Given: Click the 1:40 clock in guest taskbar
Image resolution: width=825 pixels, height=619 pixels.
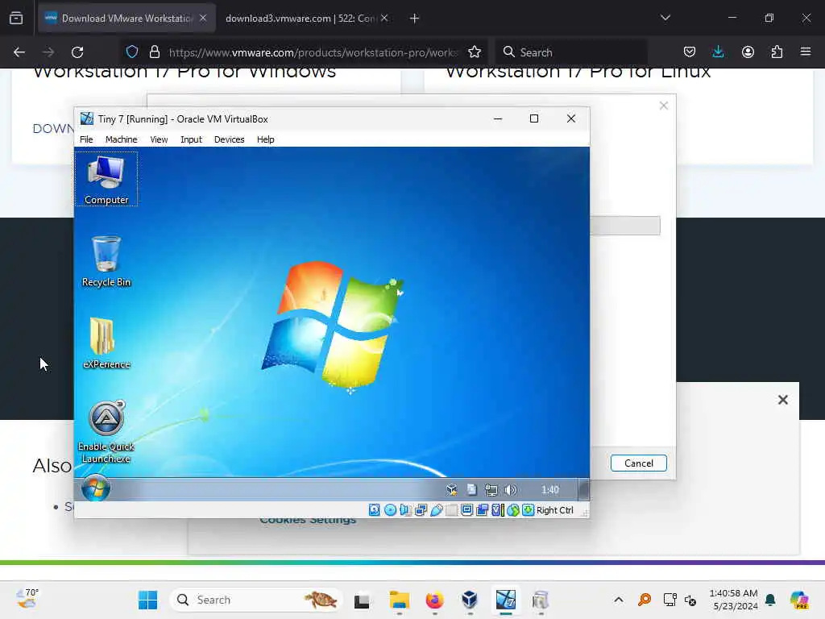Looking at the screenshot, I should 549,490.
